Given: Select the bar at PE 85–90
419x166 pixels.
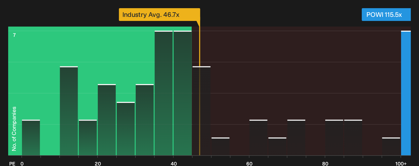Looking at the screenshot, I should [x=353, y=138].
